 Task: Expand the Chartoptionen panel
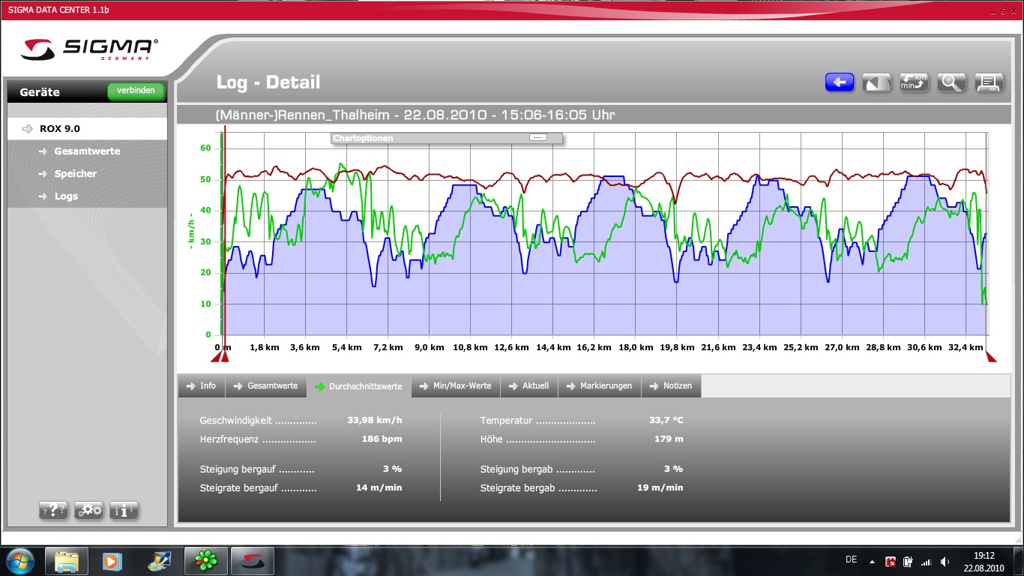(537, 138)
